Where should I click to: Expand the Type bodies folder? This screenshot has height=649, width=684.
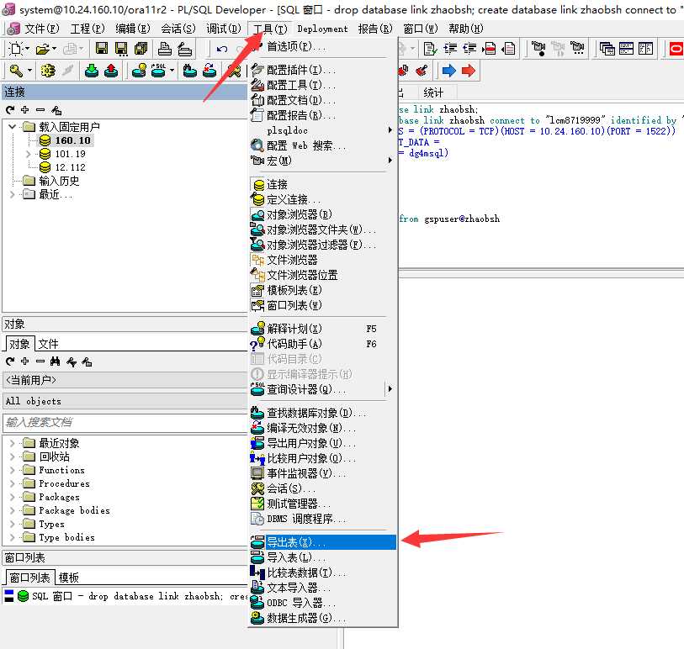coord(13,537)
